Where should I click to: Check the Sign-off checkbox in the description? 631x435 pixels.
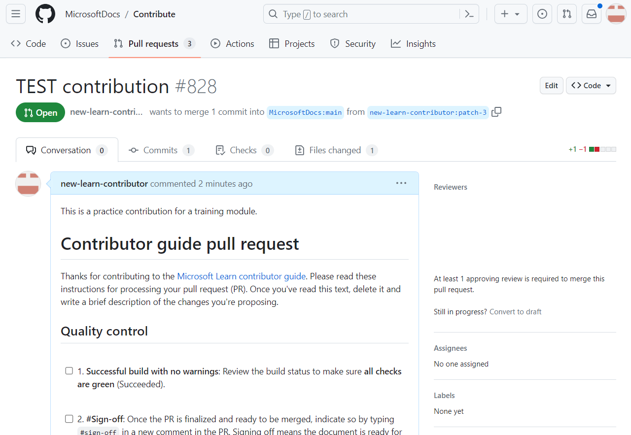[x=69, y=418]
